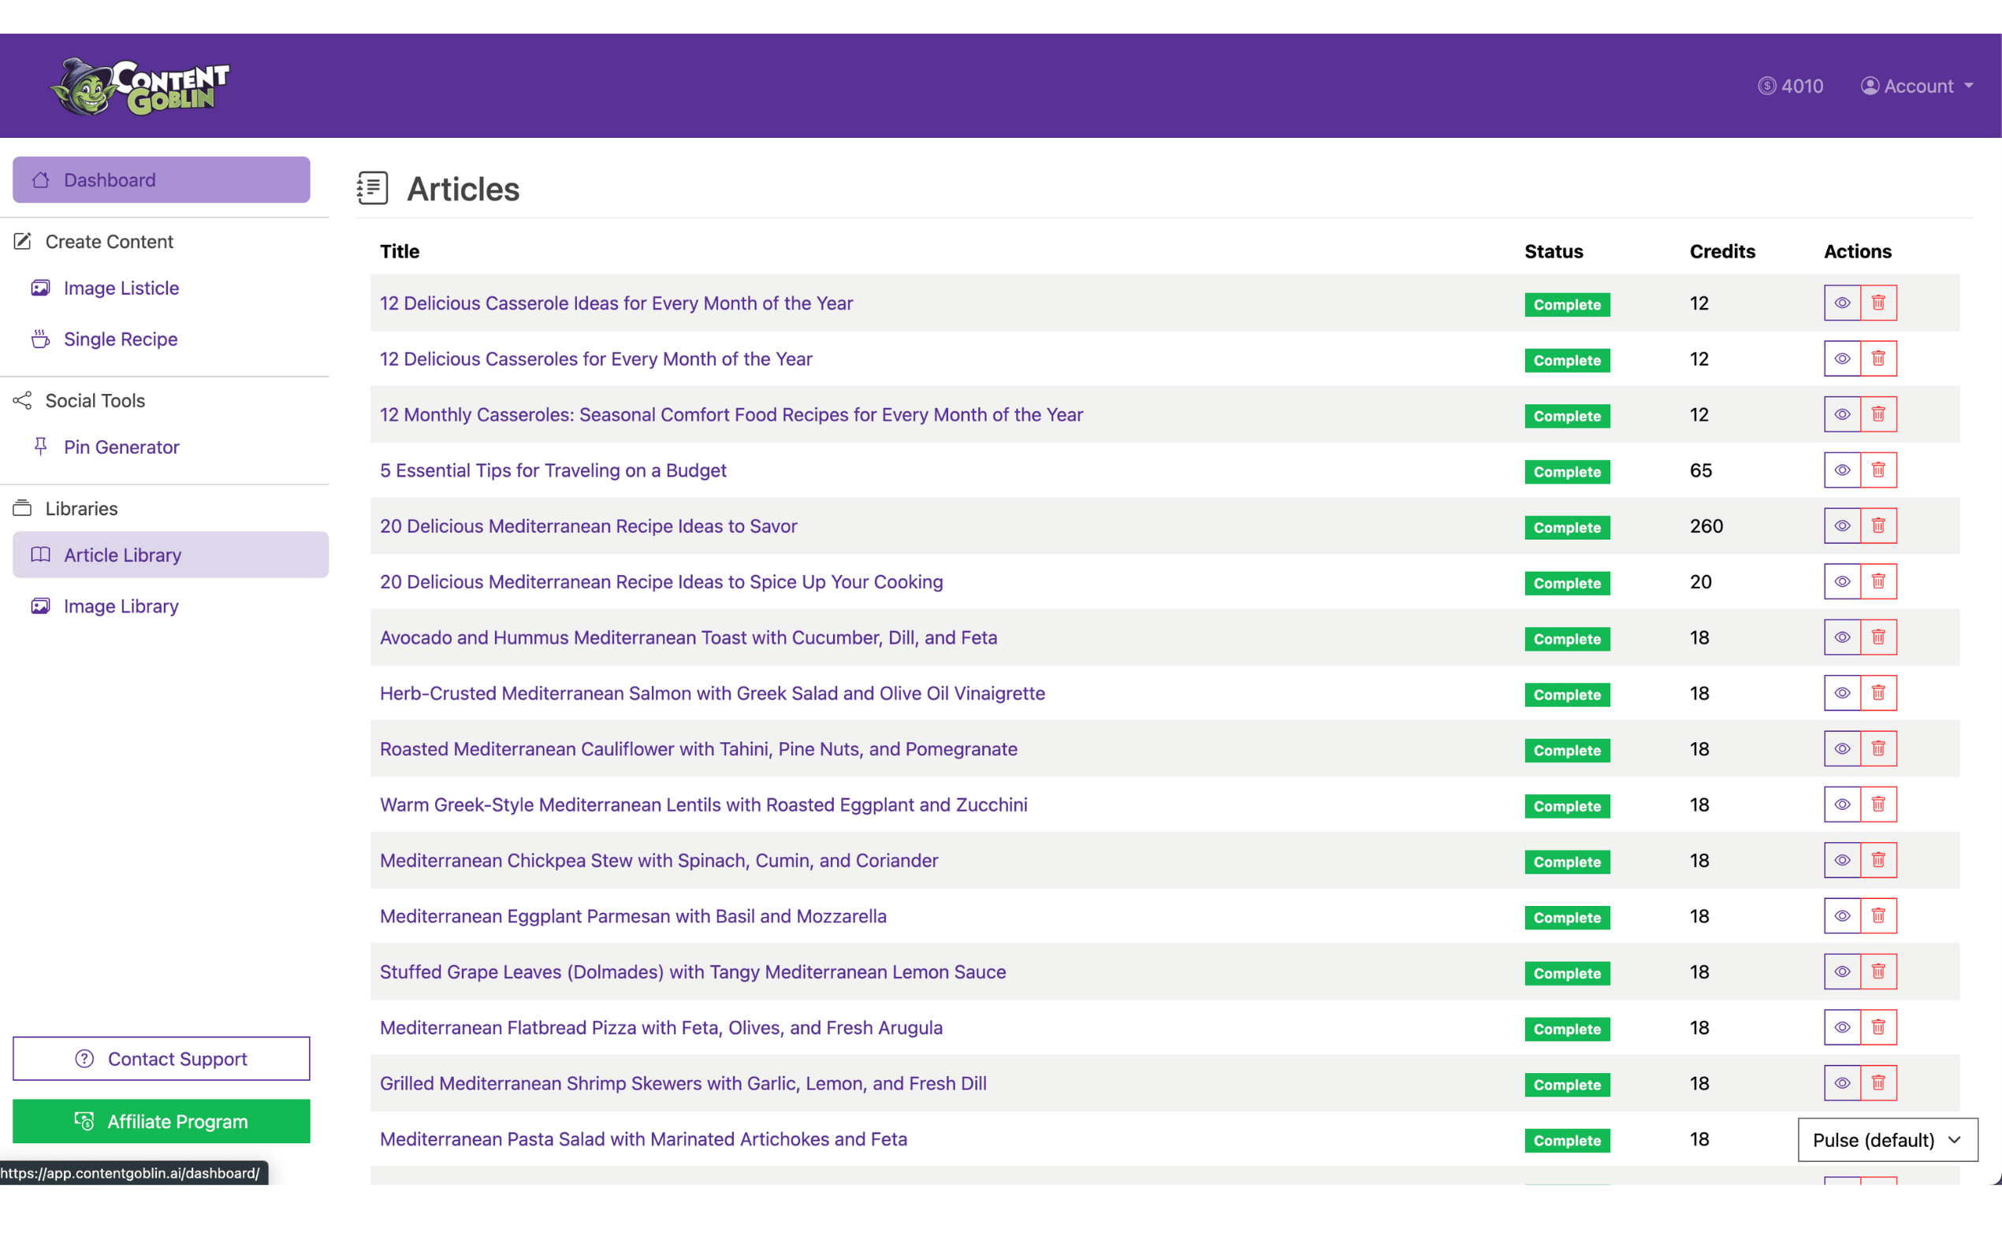View the Mediterranean Chickpea Stew article eye icon

click(x=1841, y=860)
